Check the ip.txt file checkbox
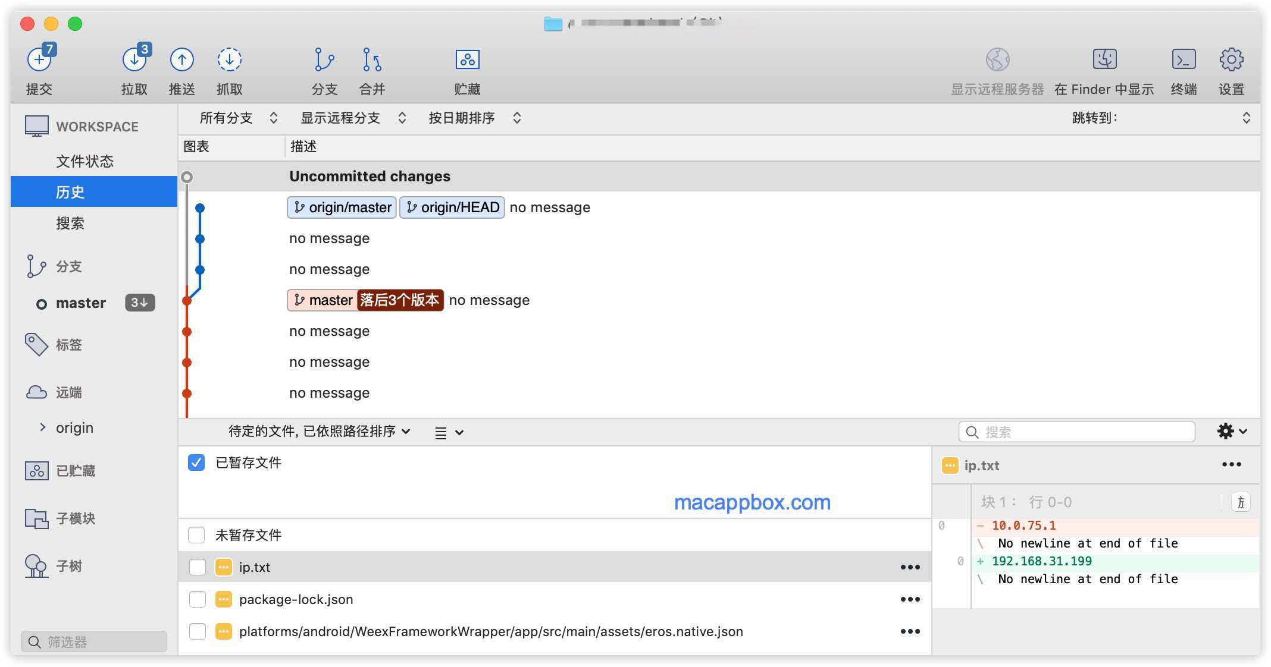This screenshot has height=667, width=1271. click(x=197, y=567)
